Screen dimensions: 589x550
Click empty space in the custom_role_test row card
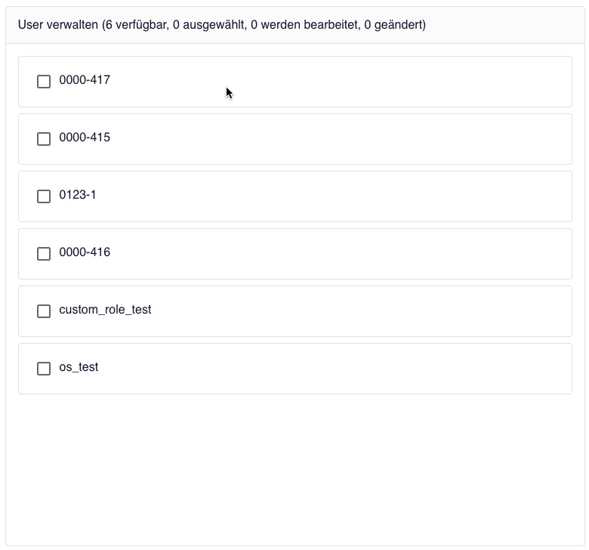pos(378,311)
